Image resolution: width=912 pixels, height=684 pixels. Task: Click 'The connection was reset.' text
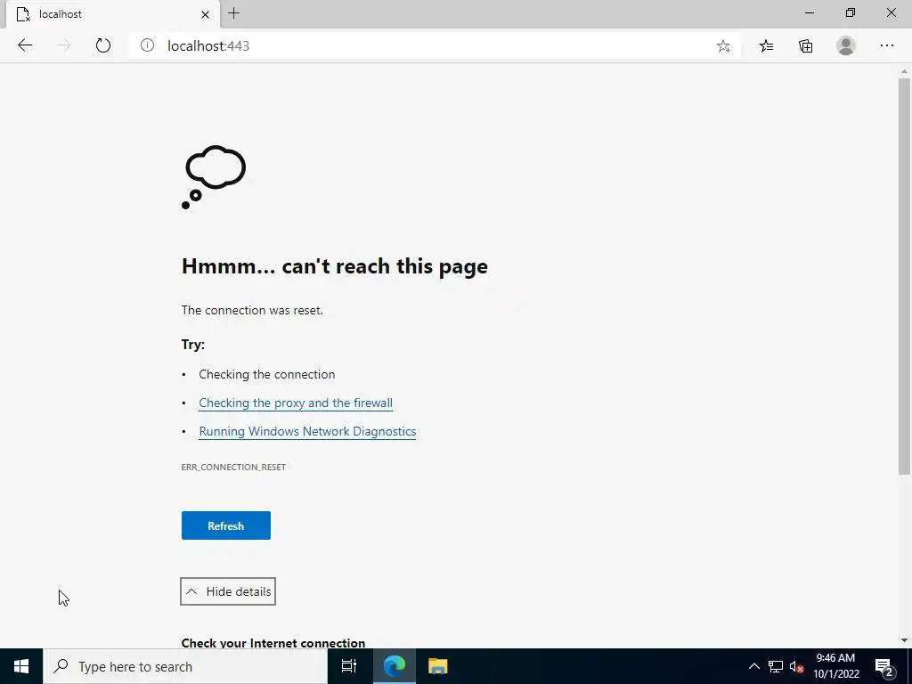click(x=252, y=310)
